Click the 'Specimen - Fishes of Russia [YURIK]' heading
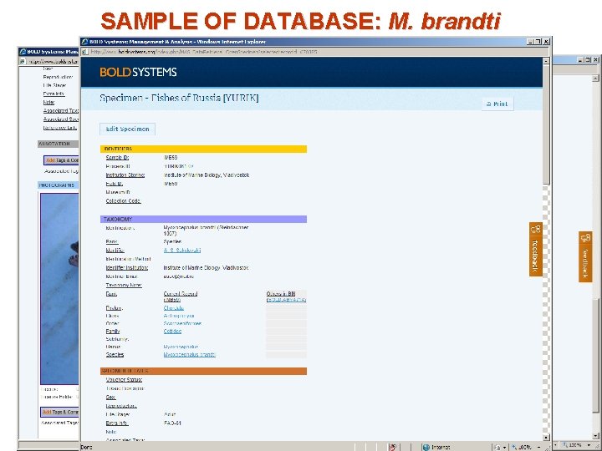Viewport: 602px width, 451px height. (x=179, y=98)
